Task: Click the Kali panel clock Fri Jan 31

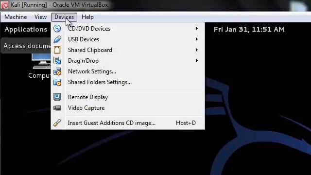Action: tap(249, 29)
